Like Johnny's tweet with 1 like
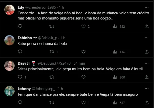This screenshot has width=154, height=108. click(x=83, y=103)
